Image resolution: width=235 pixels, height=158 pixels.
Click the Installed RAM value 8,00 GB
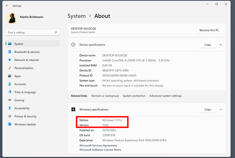point(107,65)
